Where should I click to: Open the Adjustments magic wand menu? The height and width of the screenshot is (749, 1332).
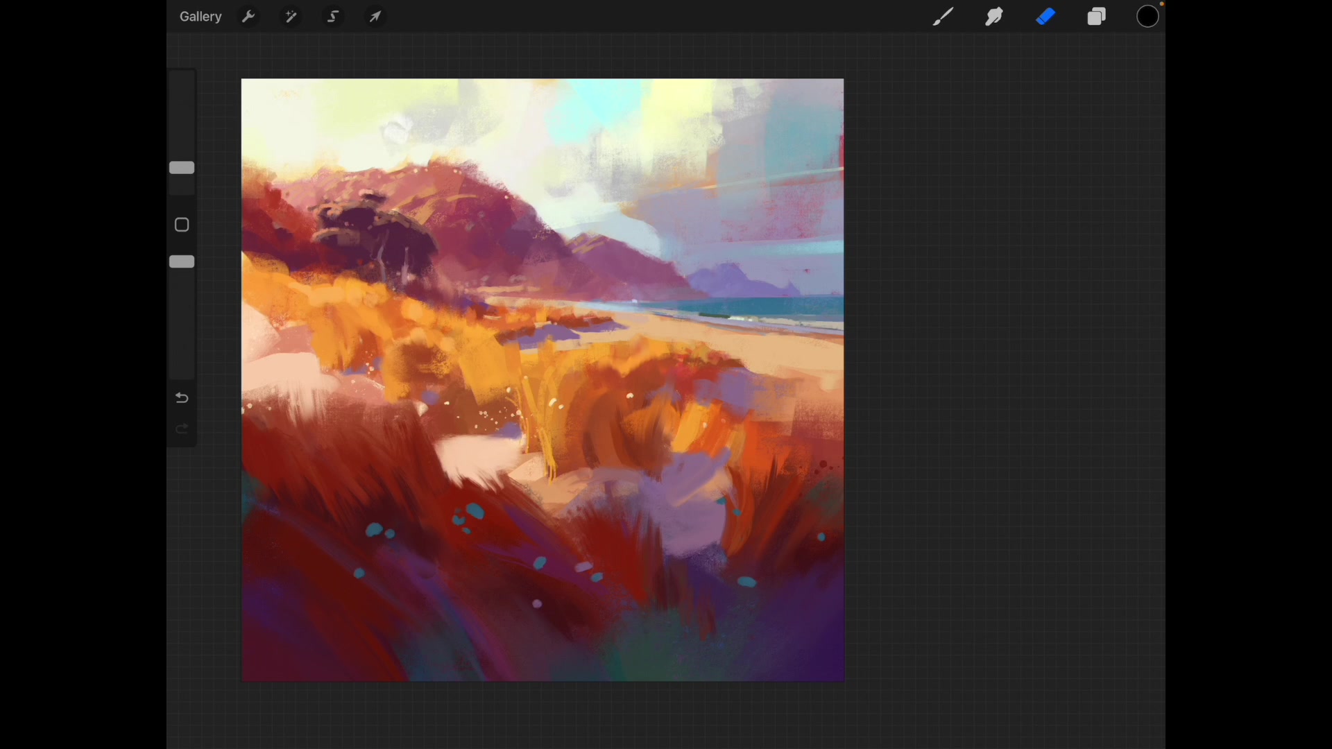pyautogui.click(x=291, y=17)
